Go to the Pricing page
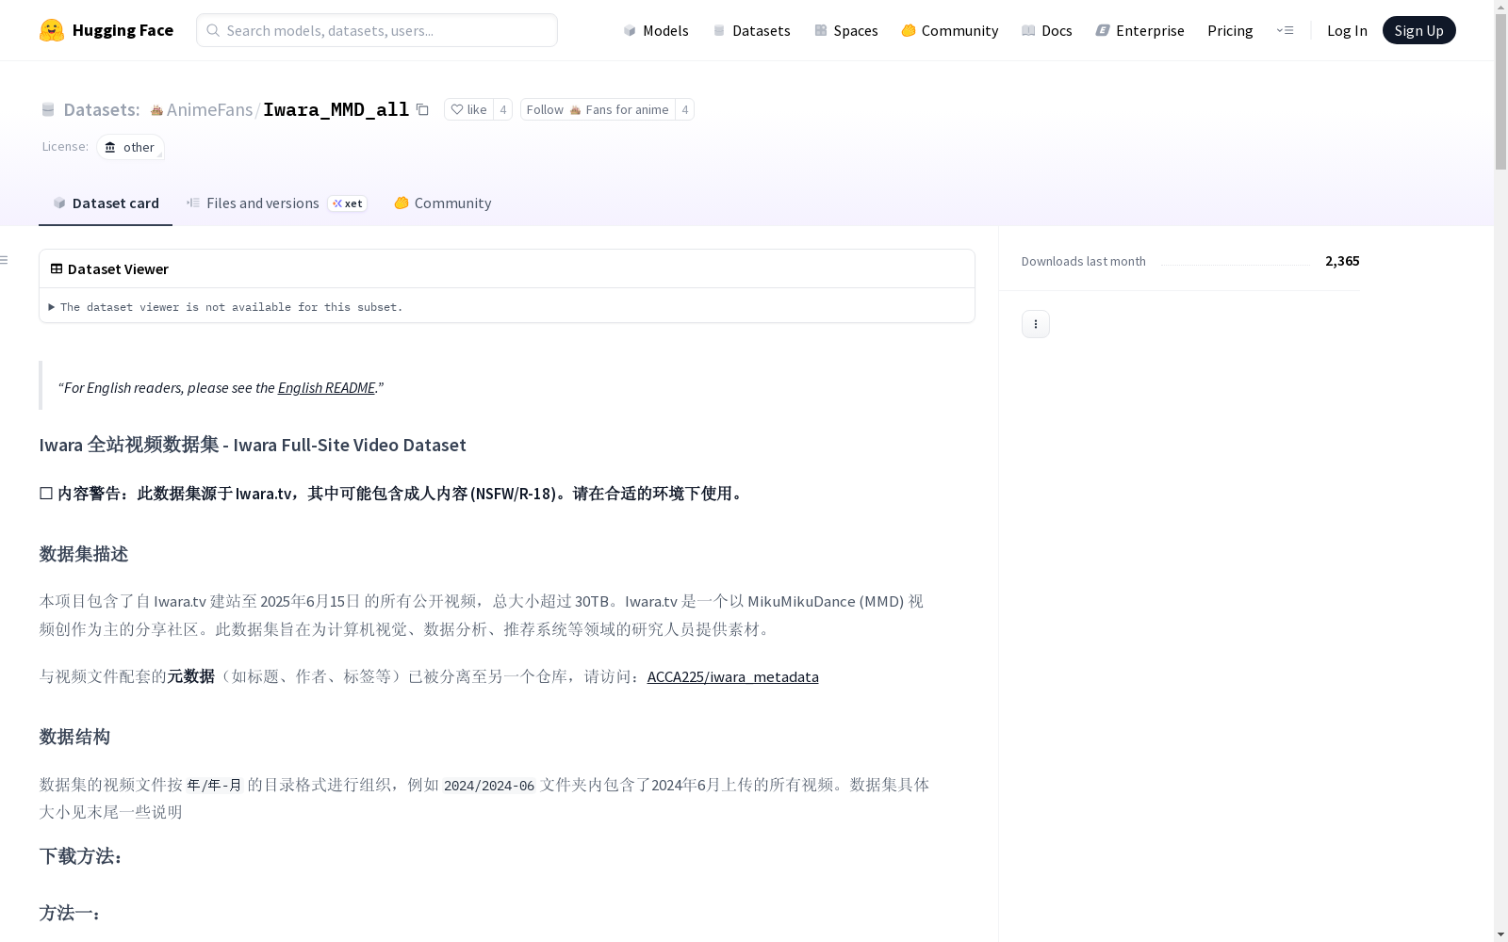 (x=1230, y=30)
